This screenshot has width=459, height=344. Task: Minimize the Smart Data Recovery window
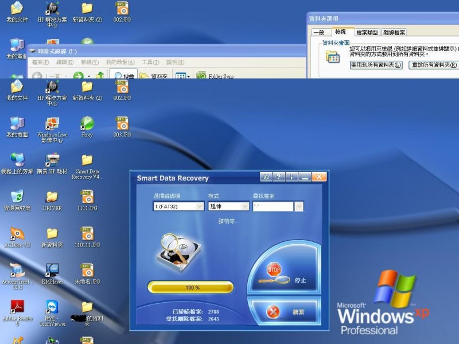tap(305, 177)
